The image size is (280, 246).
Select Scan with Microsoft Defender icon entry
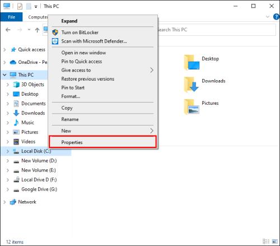pos(55,41)
